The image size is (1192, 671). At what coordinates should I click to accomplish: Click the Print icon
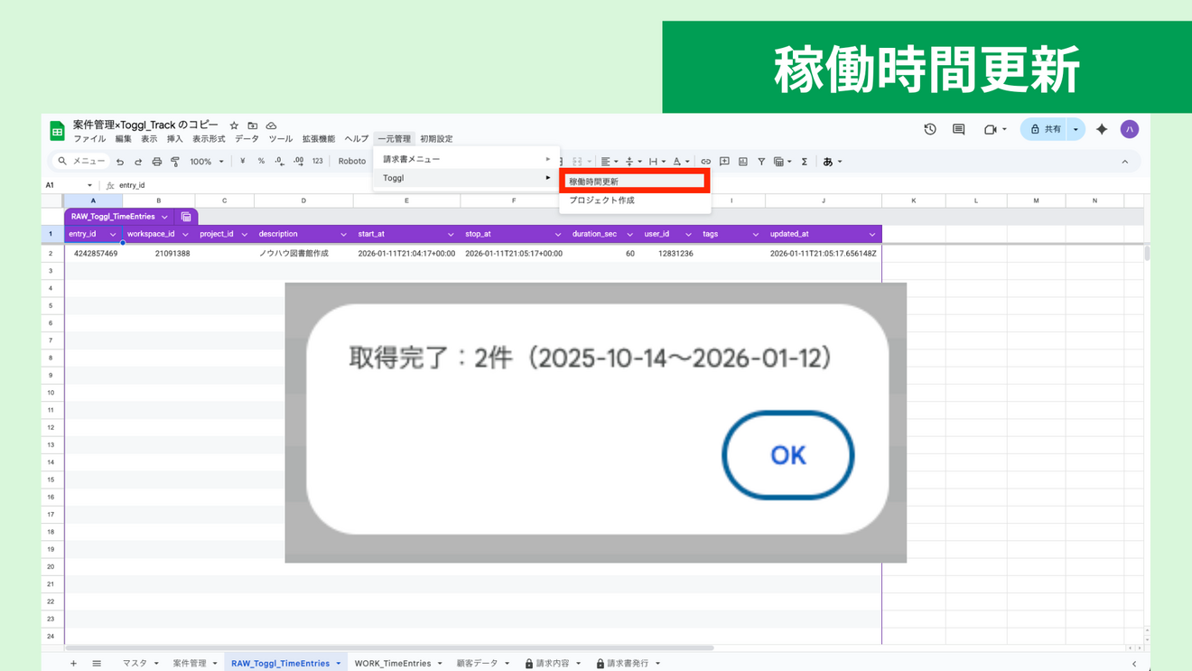156,162
